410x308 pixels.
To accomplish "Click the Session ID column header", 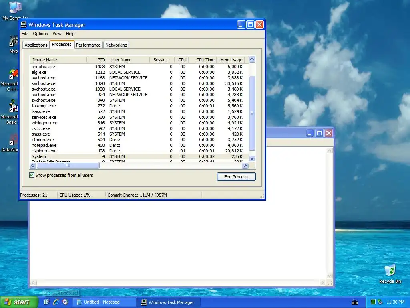I will pos(162,60).
